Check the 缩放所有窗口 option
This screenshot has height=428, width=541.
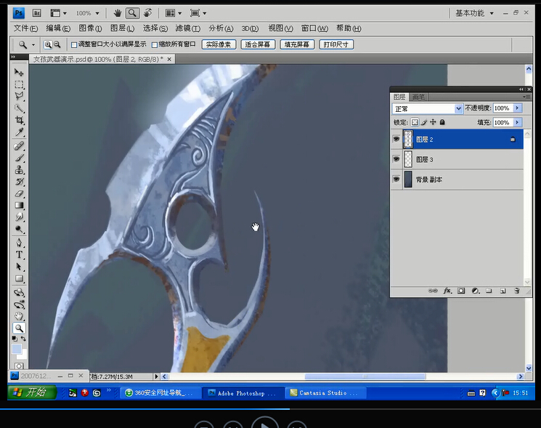pyautogui.click(x=155, y=44)
